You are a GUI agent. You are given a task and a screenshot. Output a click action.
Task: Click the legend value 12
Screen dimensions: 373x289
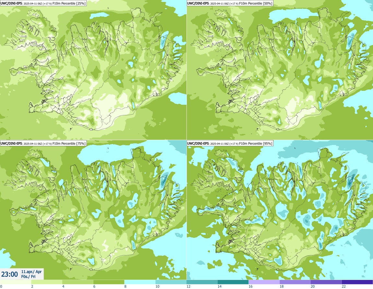pyautogui.click(x=188, y=286)
